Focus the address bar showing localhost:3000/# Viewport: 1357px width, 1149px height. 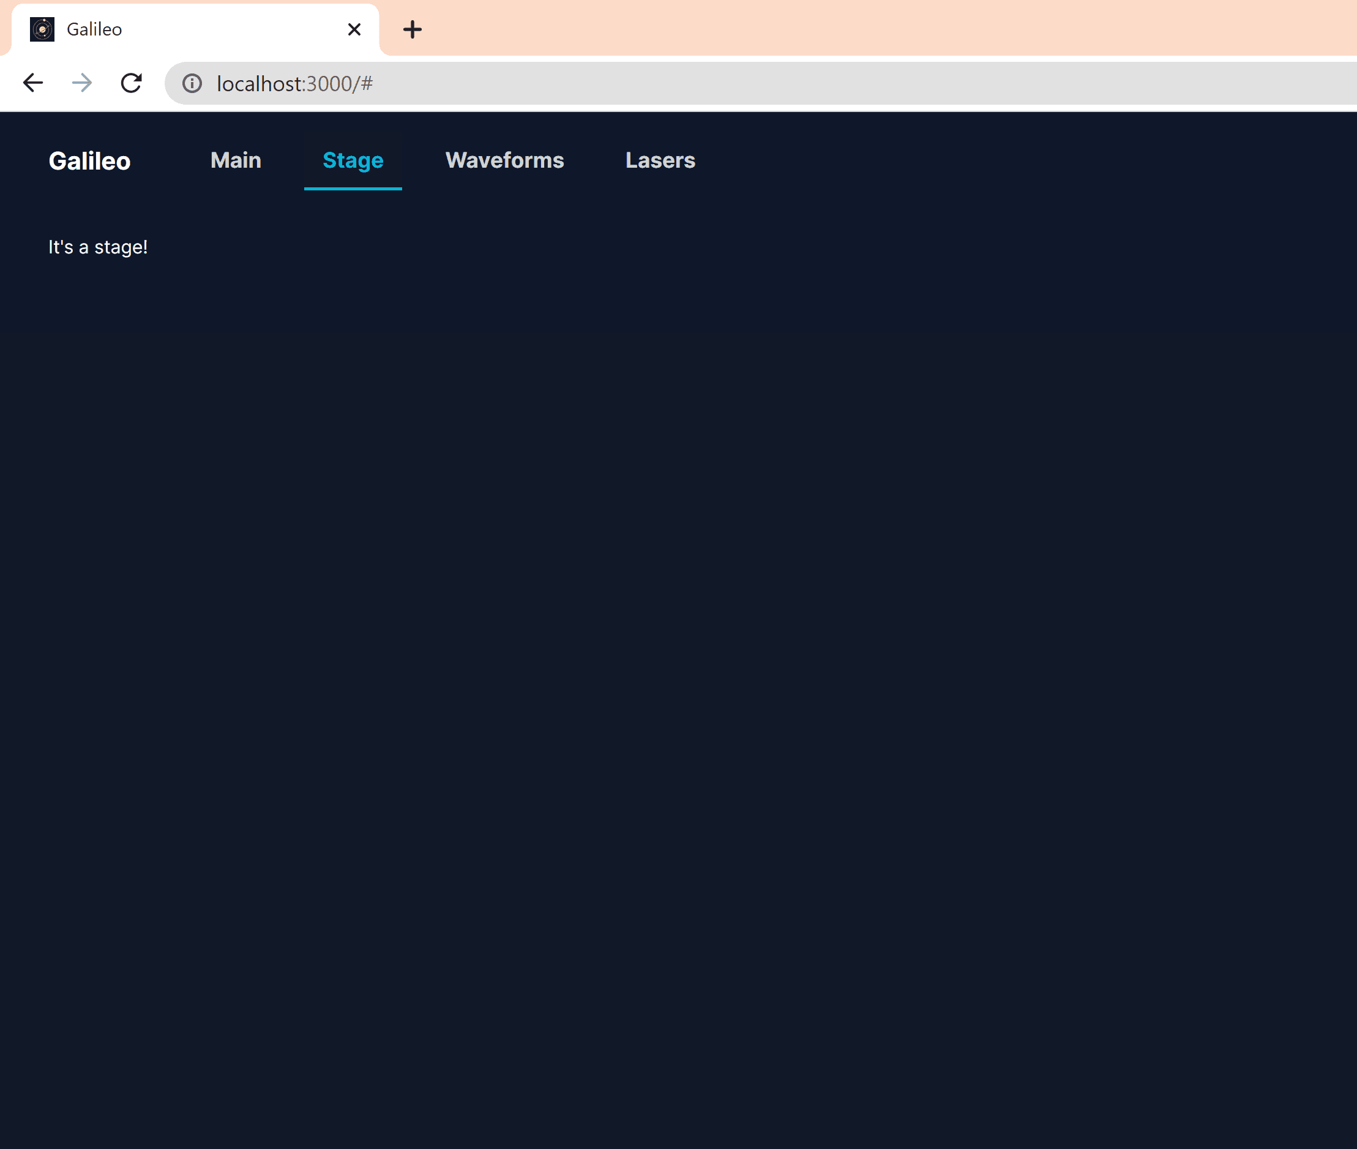pos(294,83)
